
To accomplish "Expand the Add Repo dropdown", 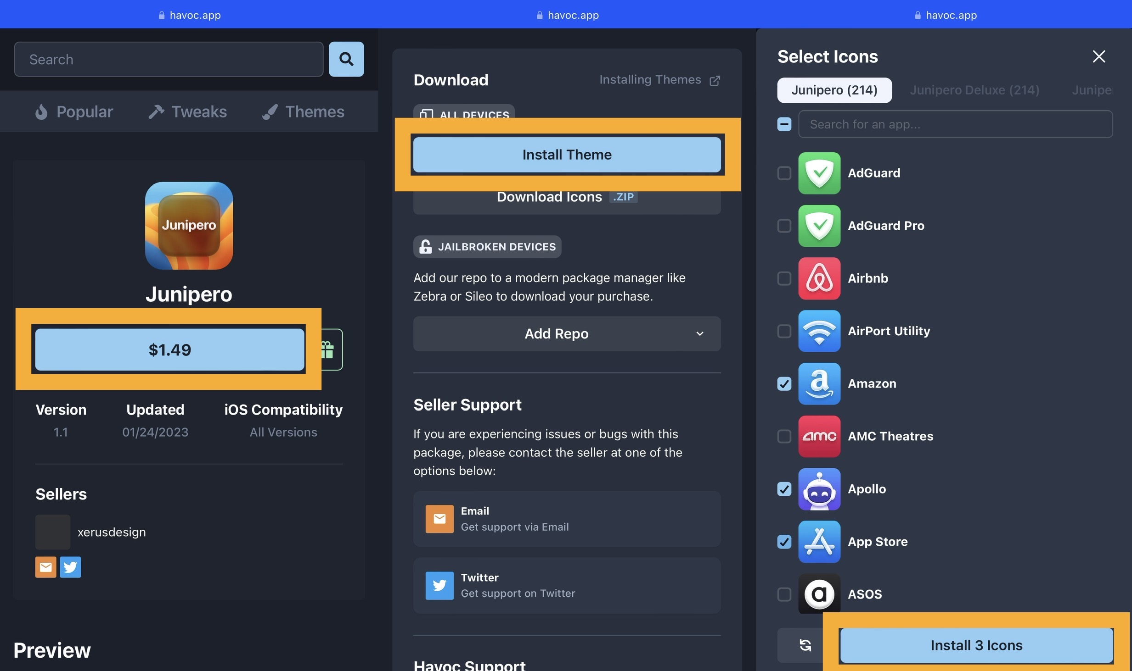I will (567, 333).
